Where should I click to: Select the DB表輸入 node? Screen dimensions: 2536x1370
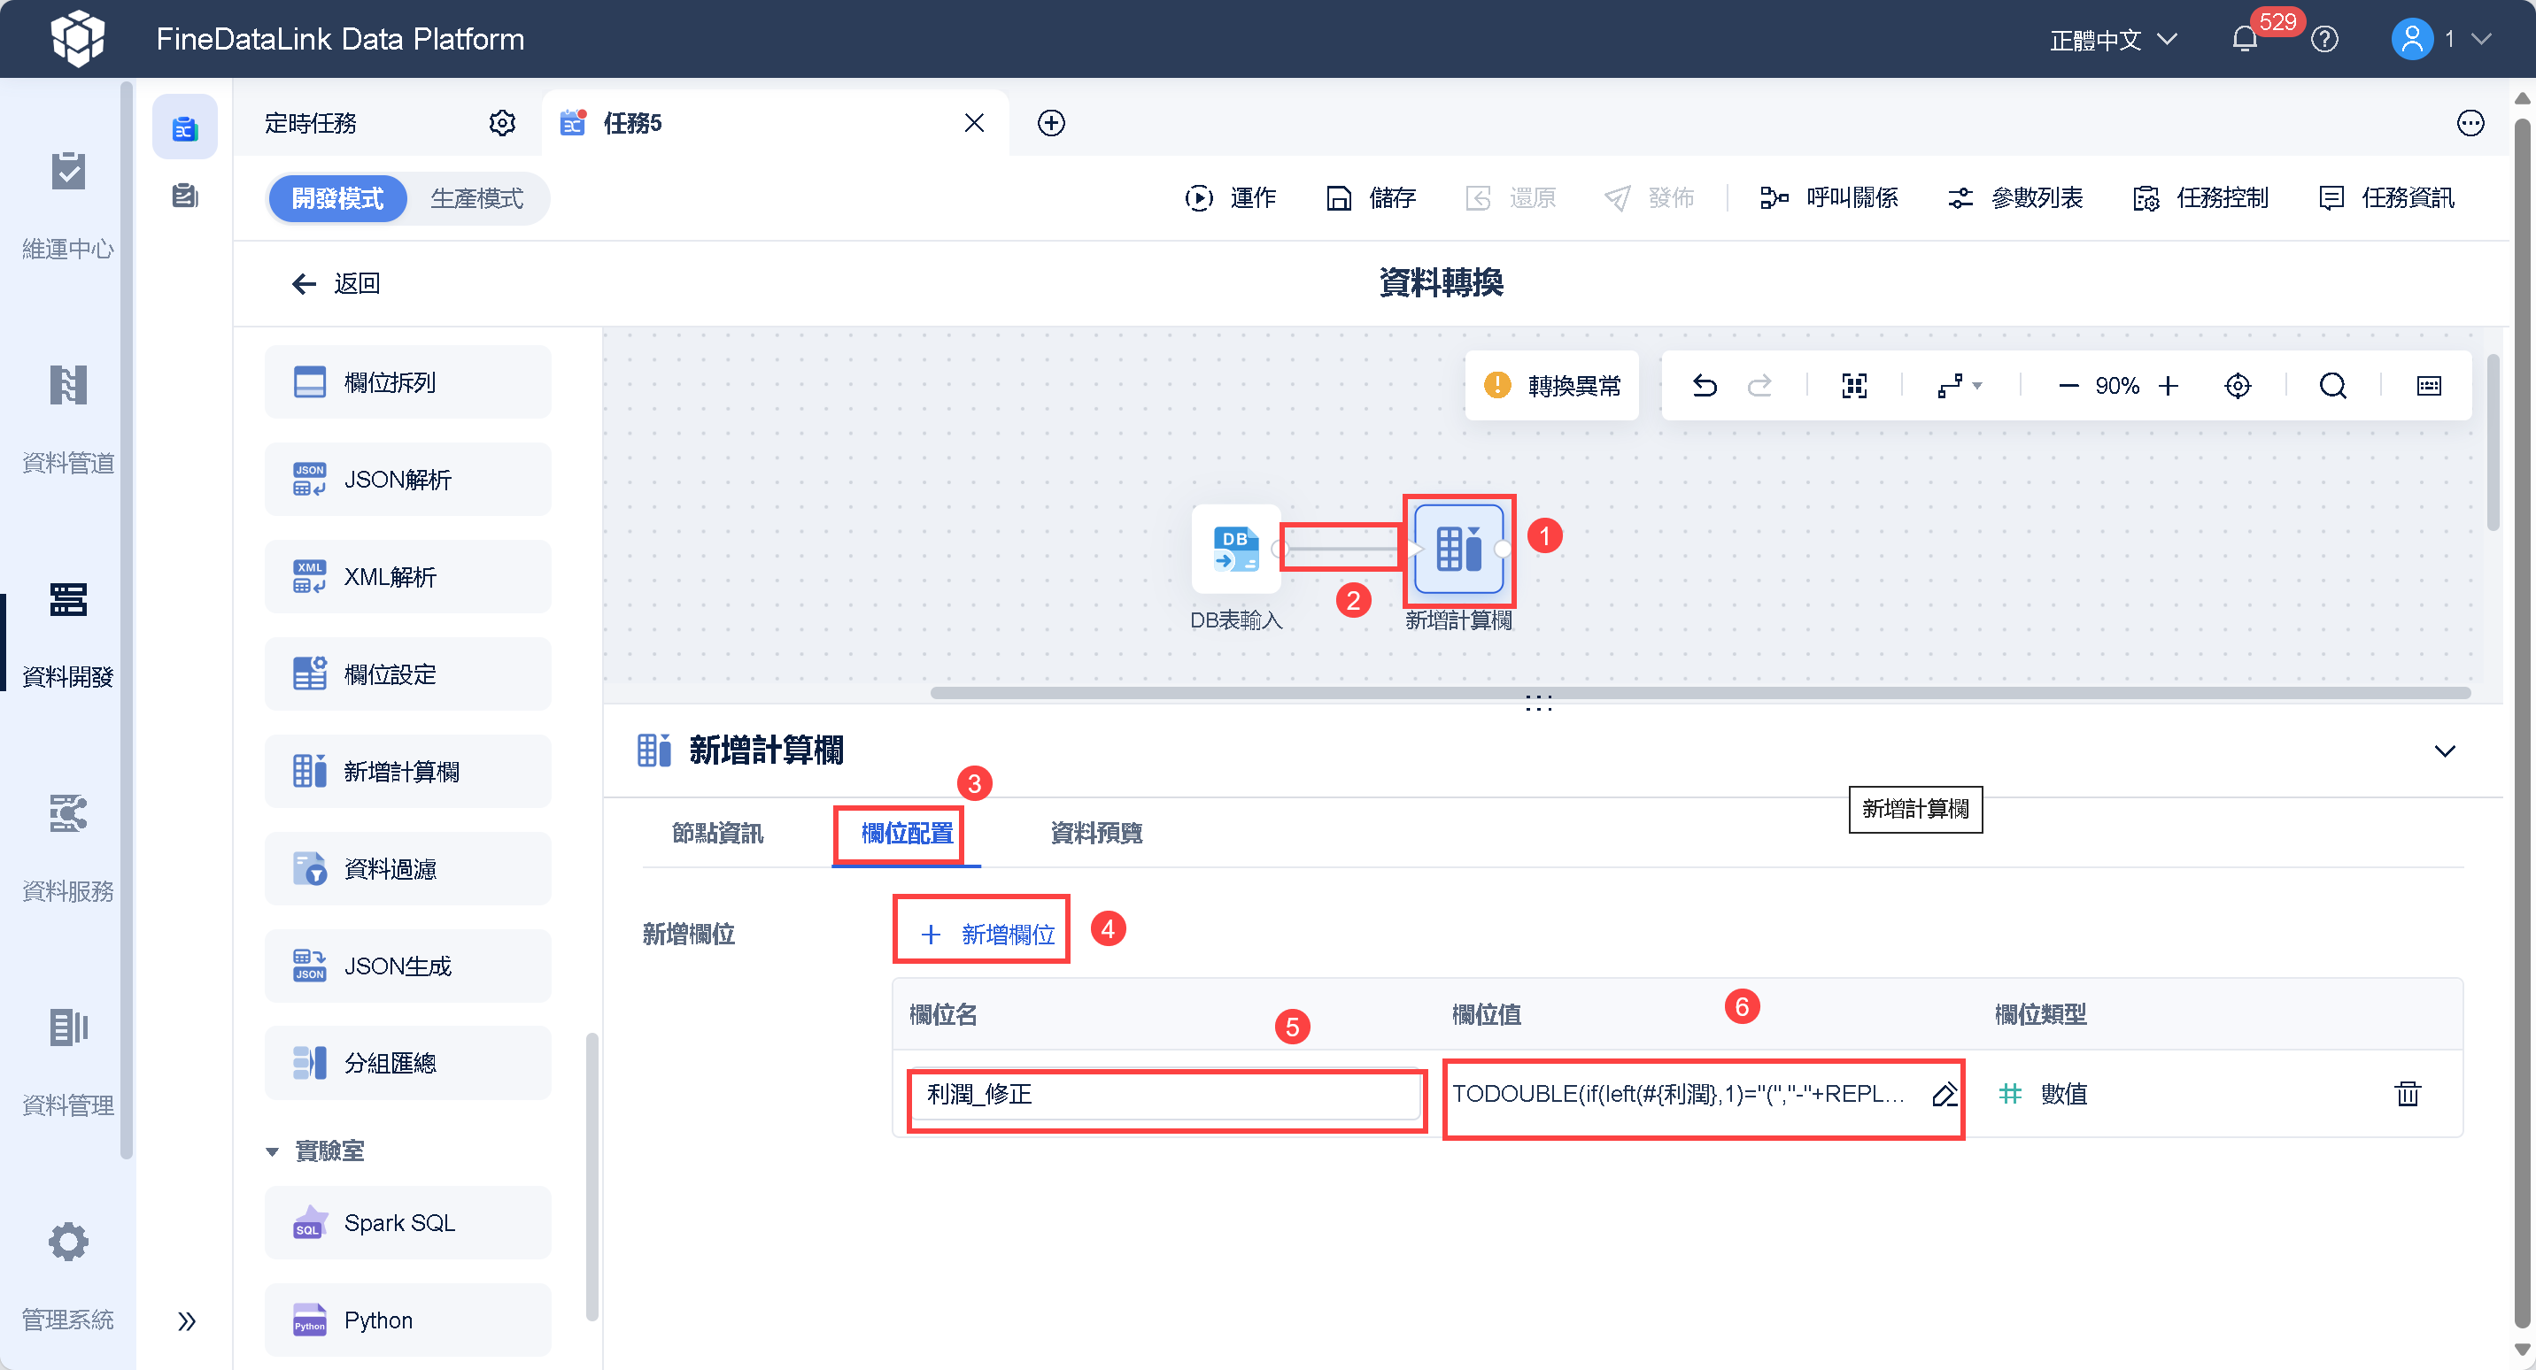pyautogui.click(x=1235, y=550)
